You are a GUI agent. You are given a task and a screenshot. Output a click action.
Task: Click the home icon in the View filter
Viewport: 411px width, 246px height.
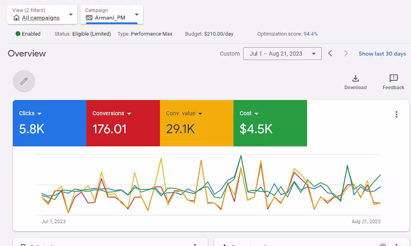point(16,18)
